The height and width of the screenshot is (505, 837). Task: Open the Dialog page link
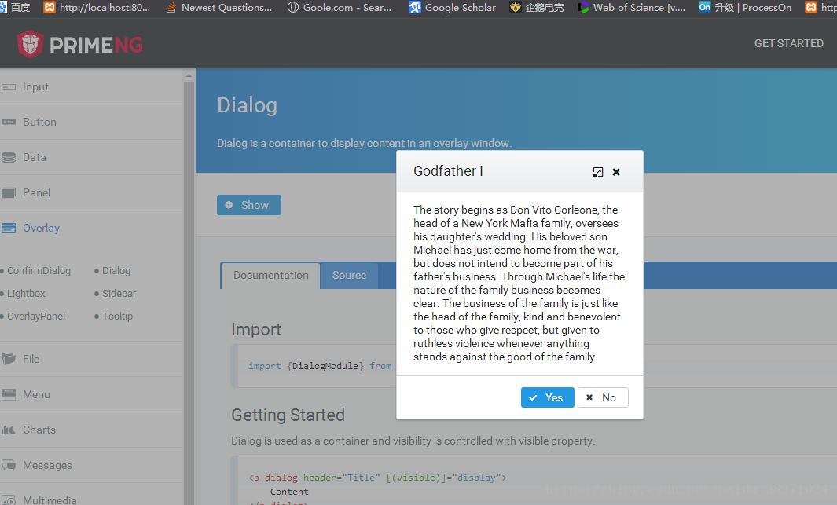(x=116, y=270)
